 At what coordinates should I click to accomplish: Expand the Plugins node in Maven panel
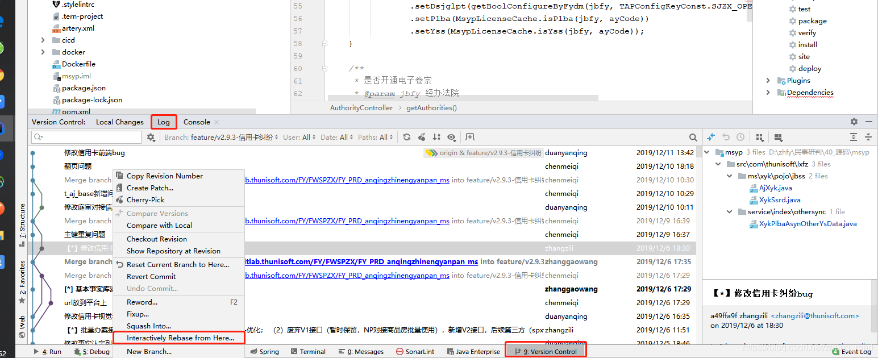[768, 80]
